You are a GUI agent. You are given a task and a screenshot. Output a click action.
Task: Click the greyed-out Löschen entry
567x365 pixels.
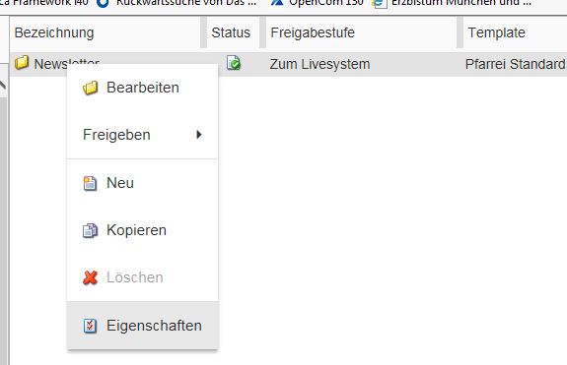coord(142,277)
